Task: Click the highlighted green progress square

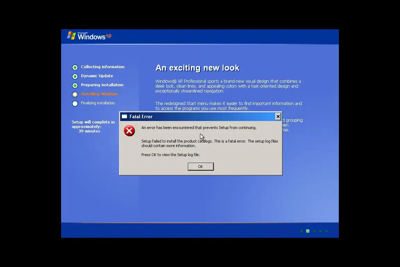Action: coord(308,231)
